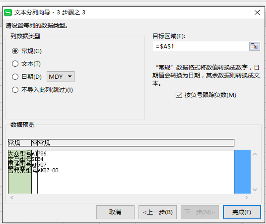The image size is (266, 224).
Task: Go back with <上一步(B) button
Action: [158, 212]
